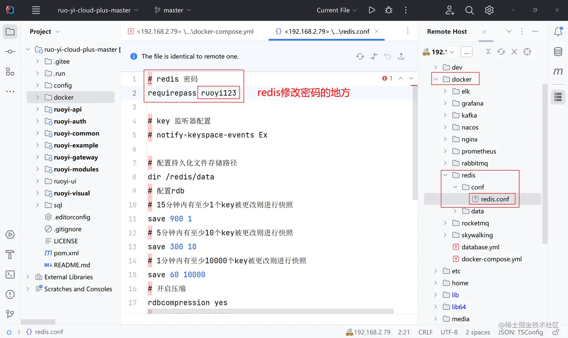Open the Project tool window folder icon
This screenshot has width=568, height=338.
pos(10,32)
